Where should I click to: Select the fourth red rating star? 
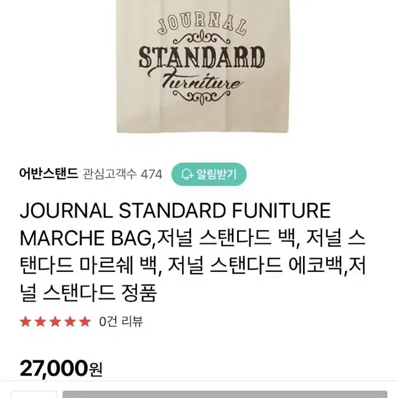tap(70, 321)
